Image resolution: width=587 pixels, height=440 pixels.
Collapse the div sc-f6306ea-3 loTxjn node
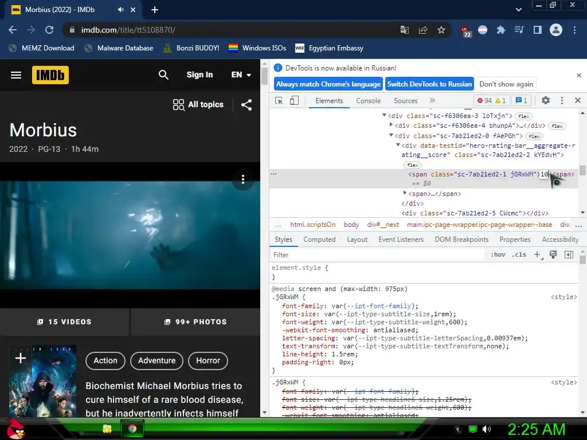click(x=384, y=115)
